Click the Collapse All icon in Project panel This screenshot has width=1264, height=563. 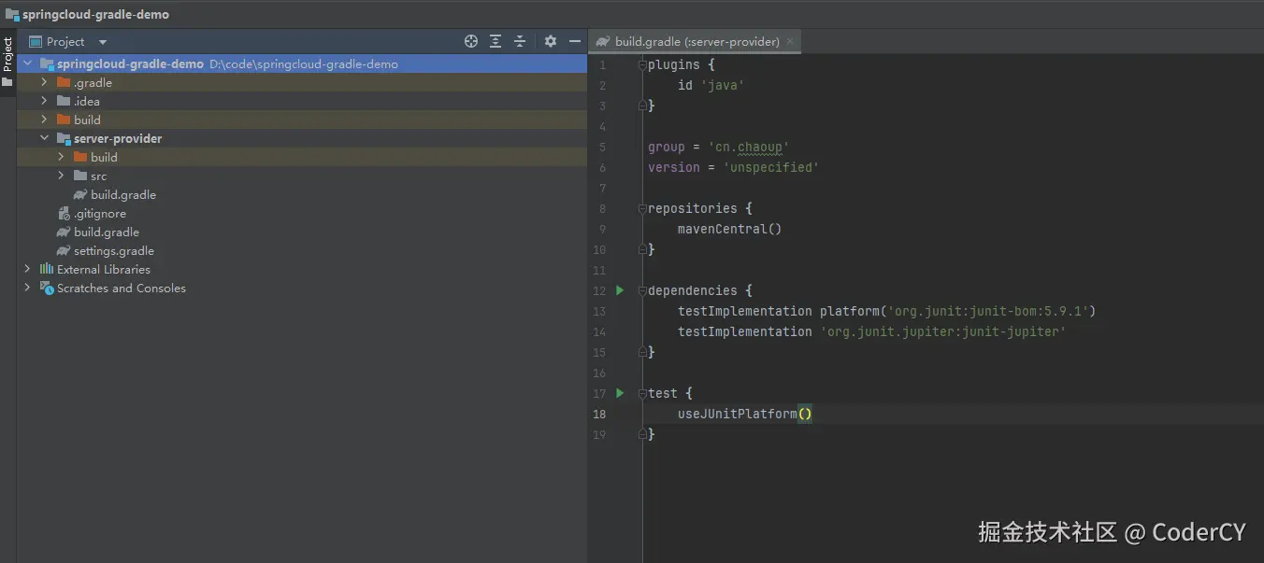(520, 41)
